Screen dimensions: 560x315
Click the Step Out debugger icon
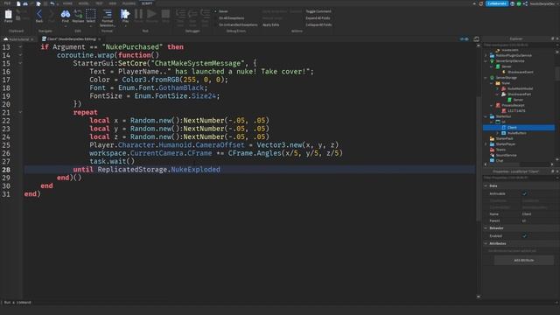[205, 14]
